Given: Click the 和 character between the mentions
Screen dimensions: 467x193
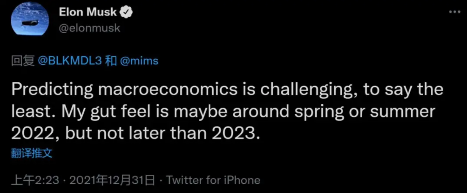Looking at the screenshot, I should pyautogui.click(x=111, y=61).
